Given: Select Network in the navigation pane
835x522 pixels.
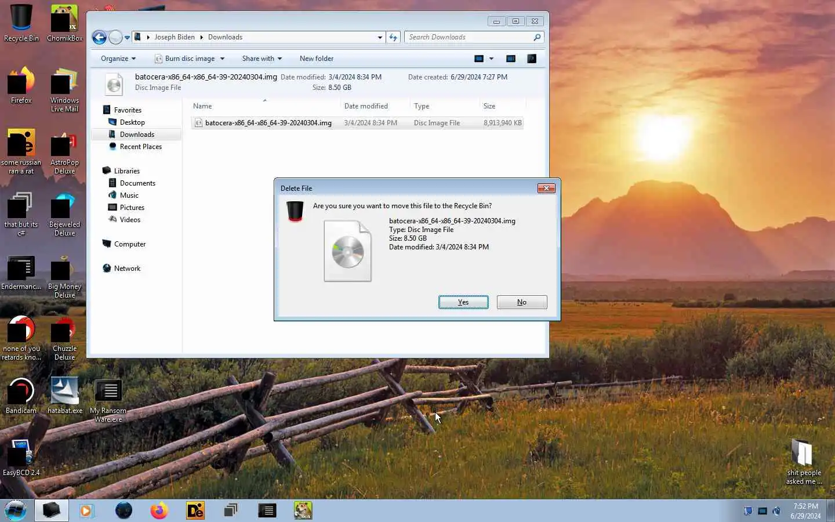Looking at the screenshot, I should [x=127, y=269].
